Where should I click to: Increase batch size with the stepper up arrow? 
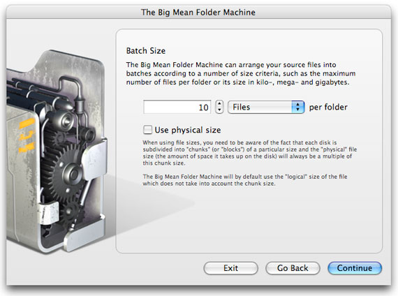pyautogui.click(x=219, y=103)
